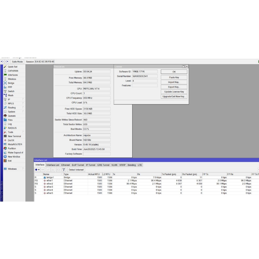Open the Files folder icon
The width and height of the screenshot is (259, 259).
tap(5, 120)
